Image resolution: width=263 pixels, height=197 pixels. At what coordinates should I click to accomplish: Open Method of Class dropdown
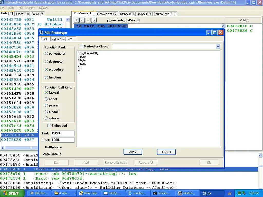pos(218,47)
